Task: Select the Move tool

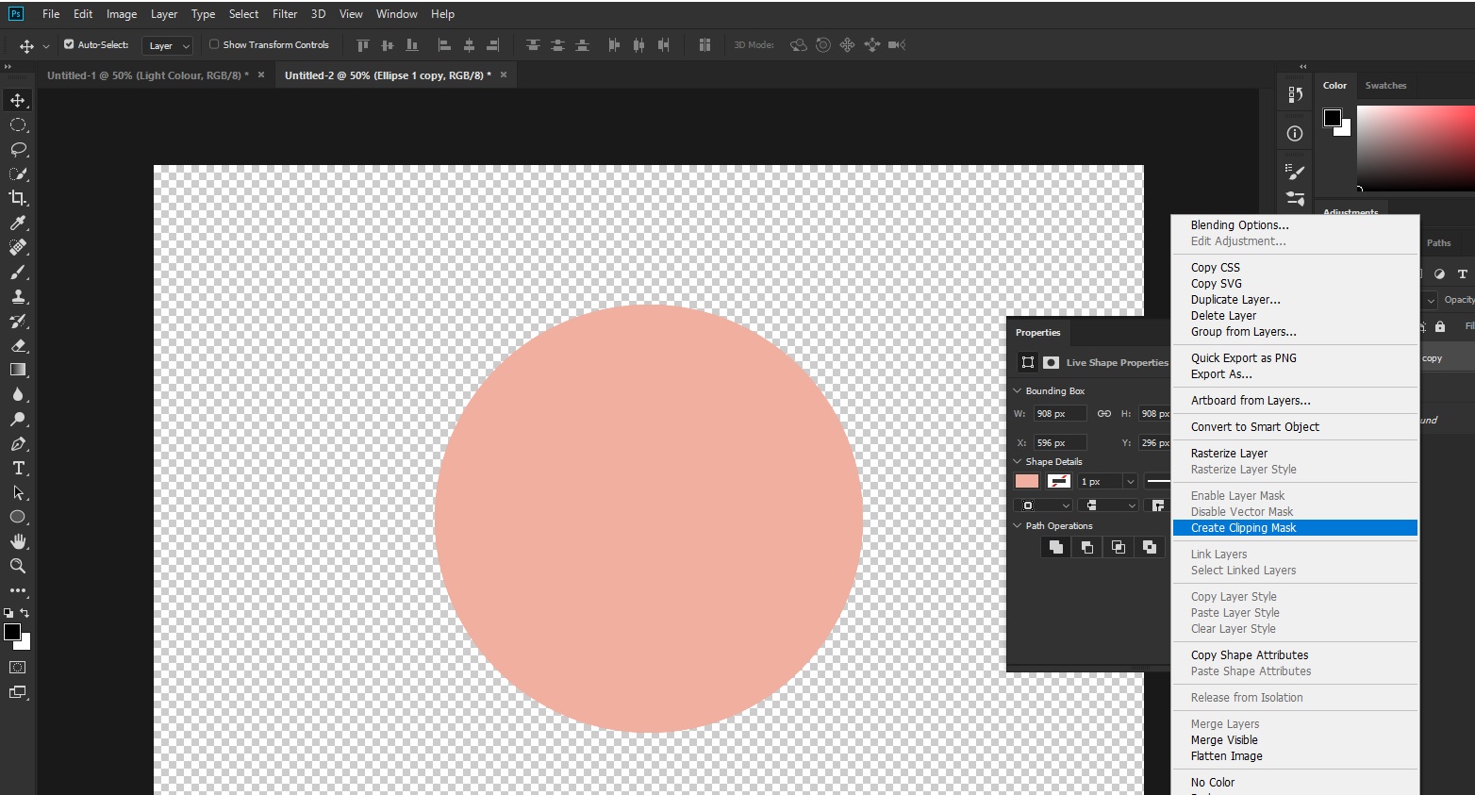Action: (x=18, y=100)
